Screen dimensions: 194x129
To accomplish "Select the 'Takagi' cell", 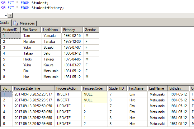I will click(51, 59).
